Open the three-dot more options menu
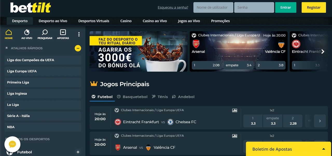 79,34
